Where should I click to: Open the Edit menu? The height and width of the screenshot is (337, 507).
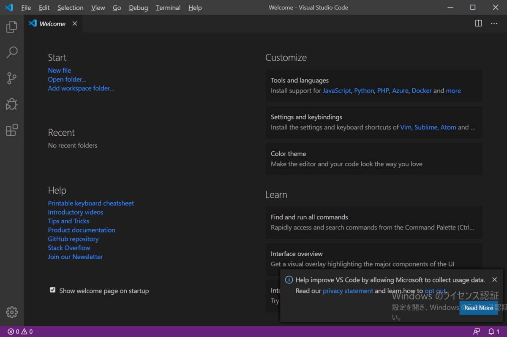coord(44,8)
